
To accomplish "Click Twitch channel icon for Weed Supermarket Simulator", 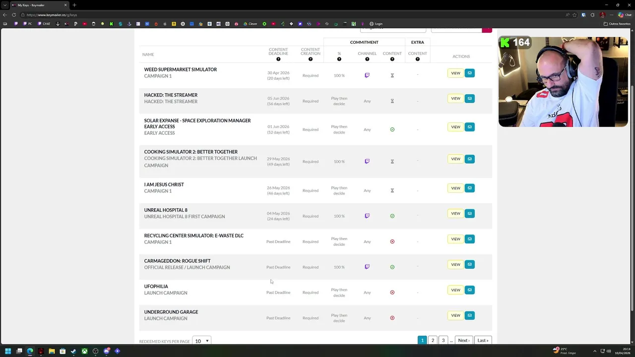I will point(367,75).
